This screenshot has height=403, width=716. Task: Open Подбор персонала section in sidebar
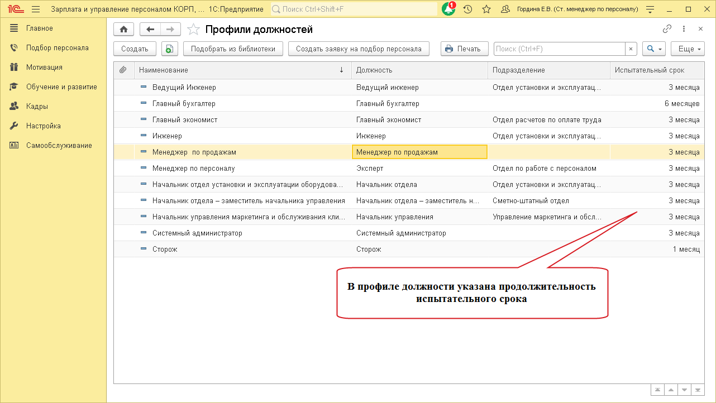click(x=57, y=48)
